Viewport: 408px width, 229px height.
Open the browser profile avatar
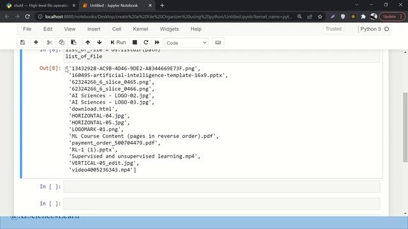coord(374,17)
